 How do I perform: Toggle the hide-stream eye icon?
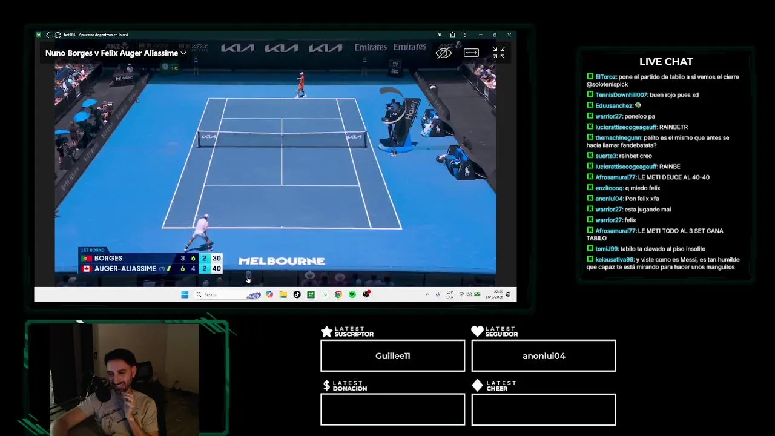click(x=444, y=53)
